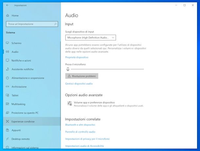
Task: Open Pannello di controllo audio
Action: [x=80, y=132]
